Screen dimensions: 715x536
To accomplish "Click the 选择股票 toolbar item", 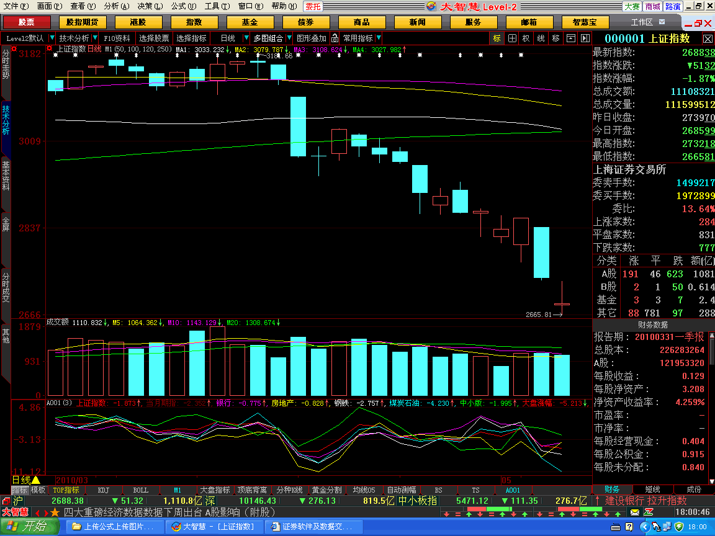I will [154, 38].
